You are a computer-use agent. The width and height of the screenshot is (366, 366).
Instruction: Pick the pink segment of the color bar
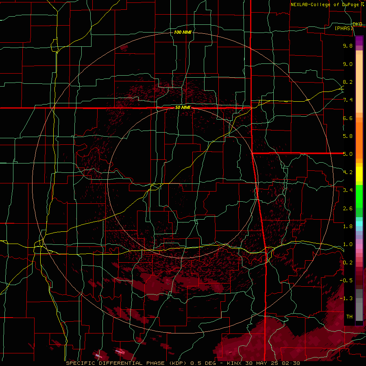coord(359,246)
